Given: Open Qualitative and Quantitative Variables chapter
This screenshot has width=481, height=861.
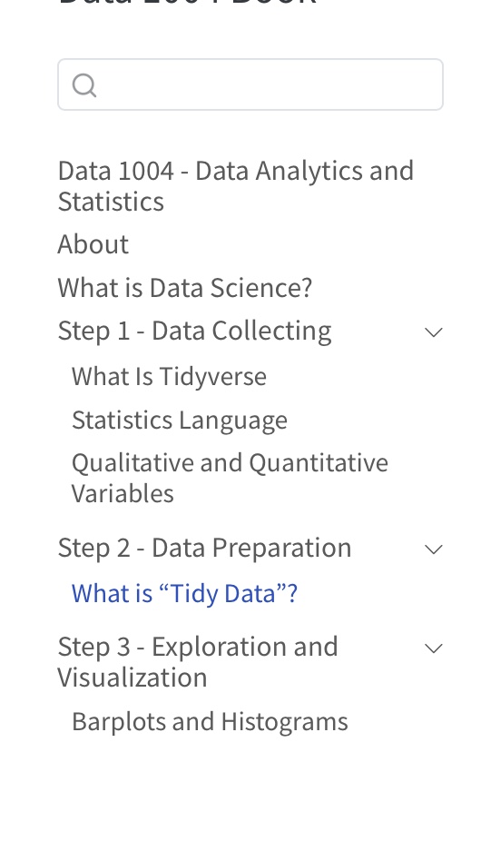Looking at the screenshot, I should [x=230, y=478].
